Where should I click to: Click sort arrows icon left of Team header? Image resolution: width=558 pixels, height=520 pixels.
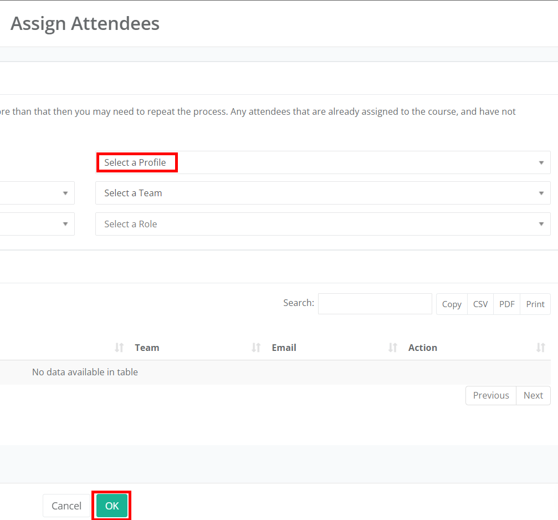(x=119, y=348)
